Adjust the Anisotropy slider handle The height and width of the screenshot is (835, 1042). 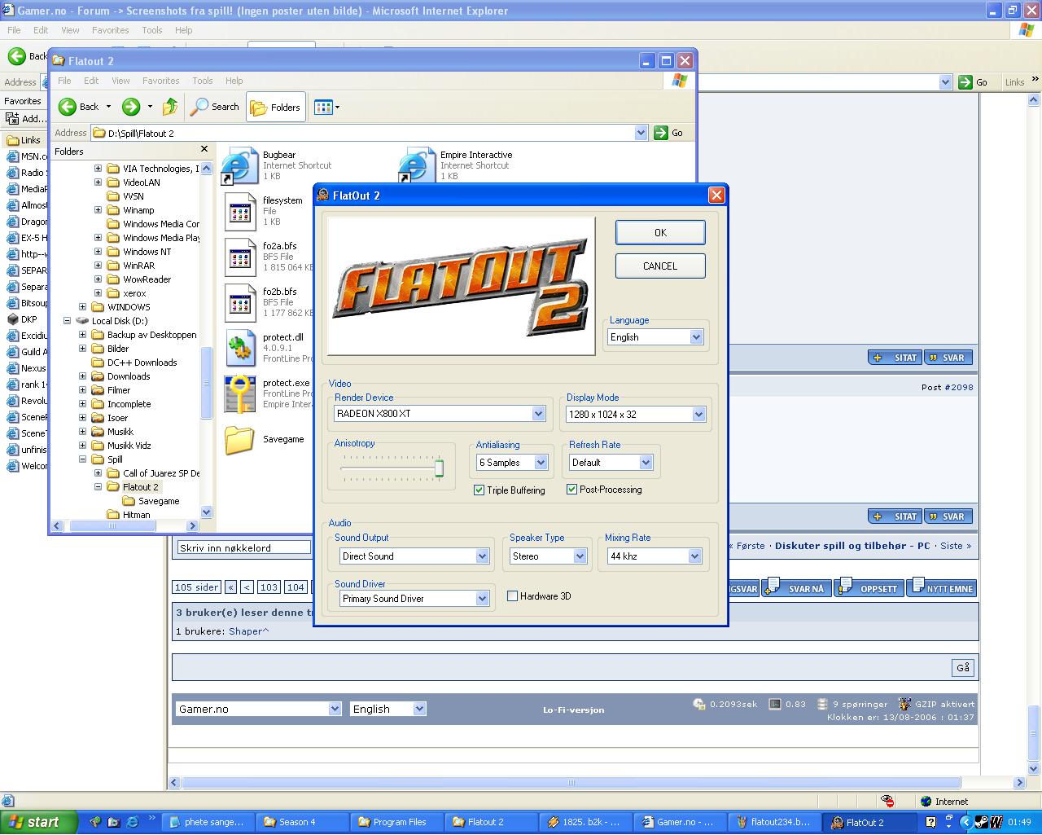coord(439,468)
